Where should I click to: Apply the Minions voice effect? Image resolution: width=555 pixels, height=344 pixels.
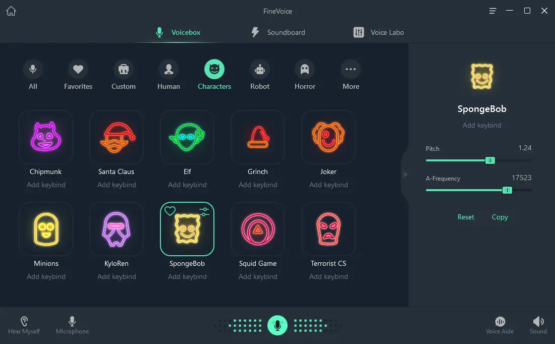pyautogui.click(x=46, y=229)
